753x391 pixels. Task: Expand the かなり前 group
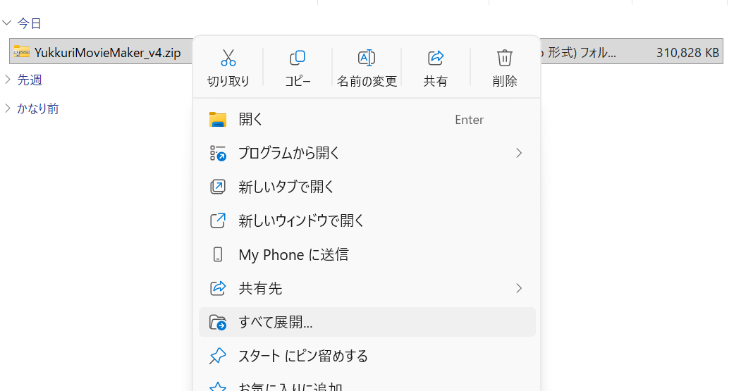point(7,108)
